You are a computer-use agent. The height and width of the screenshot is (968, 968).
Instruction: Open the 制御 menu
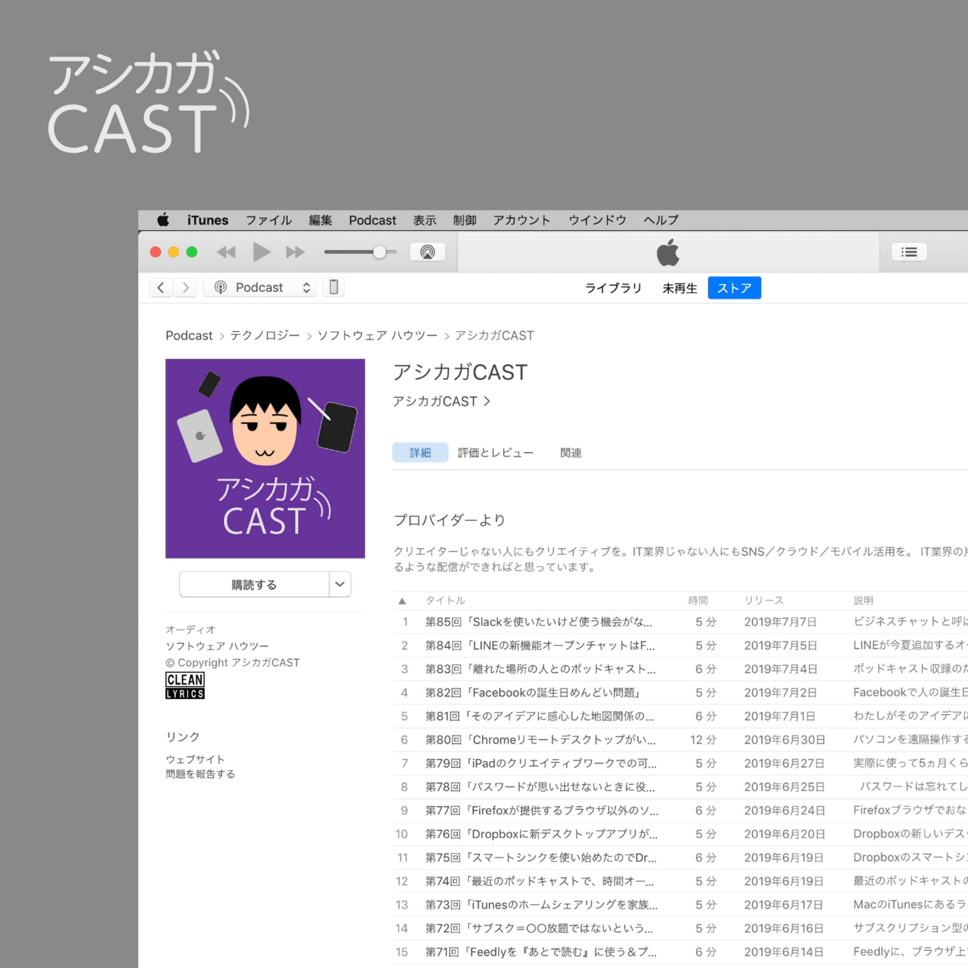pos(464,220)
